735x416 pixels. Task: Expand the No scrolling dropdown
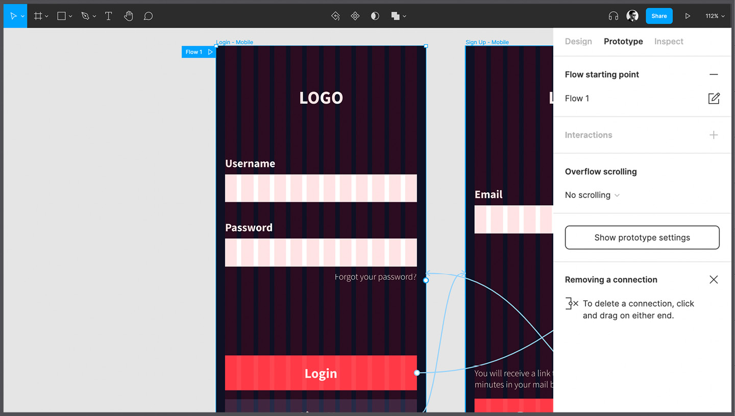[x=592, y=195]
